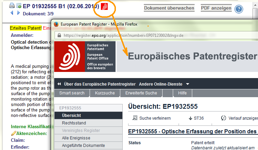Select Alle Ereignisse in the side menu
Image resolution: width=258 pixels, height=150 pixels.
coord(88,138)
